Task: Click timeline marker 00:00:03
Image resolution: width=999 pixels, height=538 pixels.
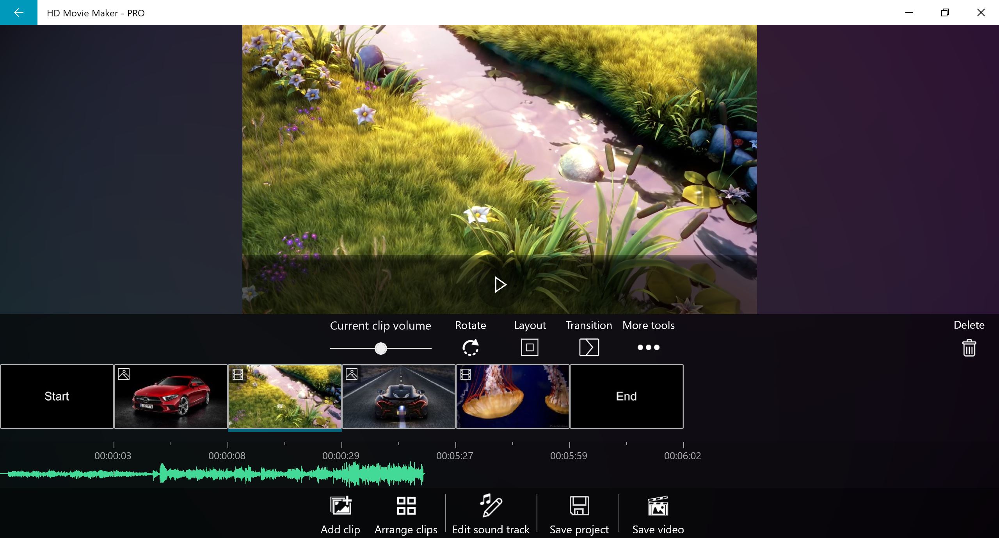Action: [x=113, y=456]
